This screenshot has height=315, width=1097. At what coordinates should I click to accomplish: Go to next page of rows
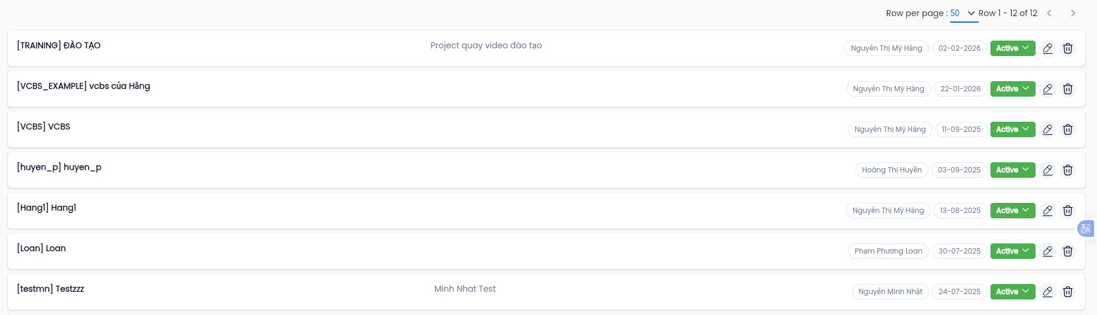(1073, 13)
